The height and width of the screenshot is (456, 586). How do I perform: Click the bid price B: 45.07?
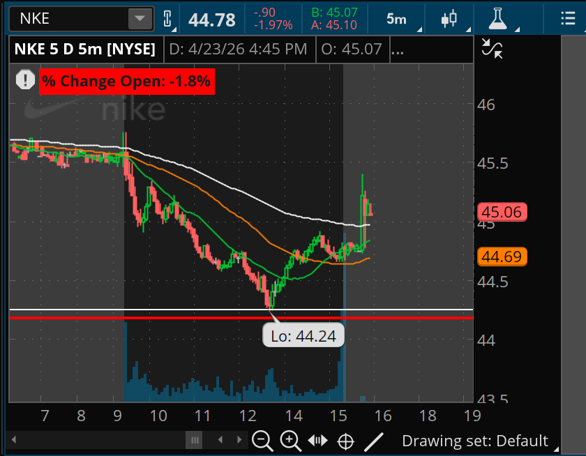pos(334,13)
